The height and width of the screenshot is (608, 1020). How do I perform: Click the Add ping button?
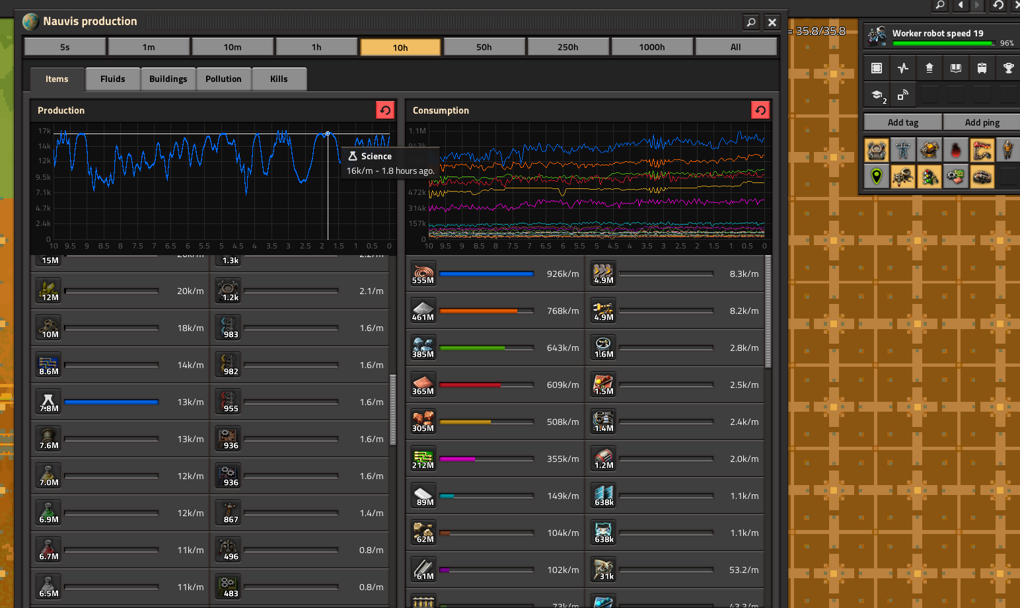click(982, 122)
